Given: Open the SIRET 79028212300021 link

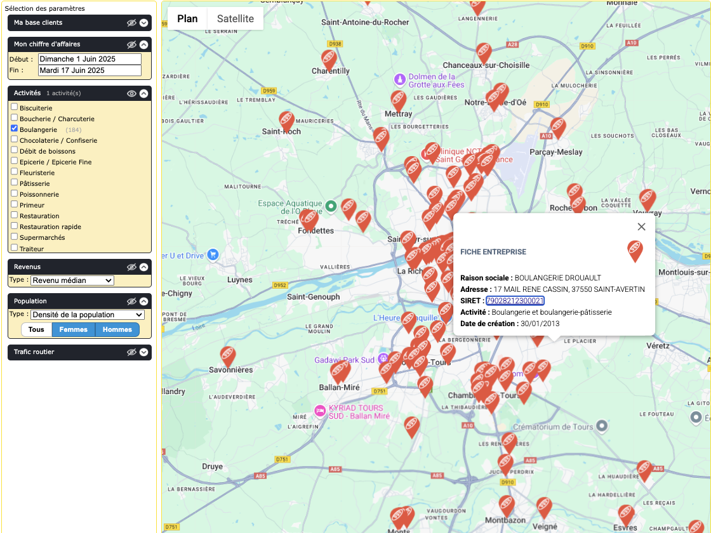Looking at the screenshot, I should click(x=515, y=301).
